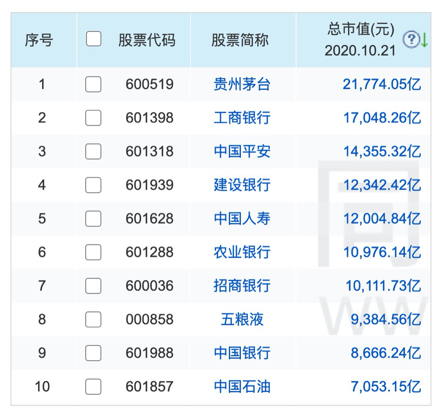The image size is (441, 415).
Task: Open the 工商银行 stock link
Action: [242, 118]
